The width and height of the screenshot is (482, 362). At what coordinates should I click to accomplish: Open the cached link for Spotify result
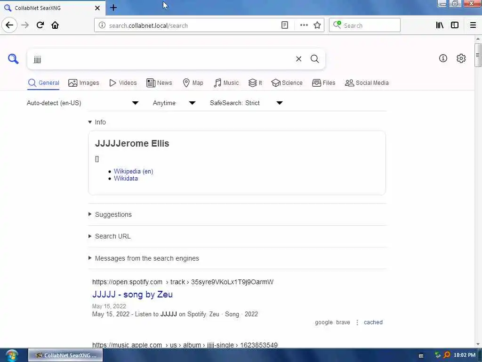[x=373, y=322]
